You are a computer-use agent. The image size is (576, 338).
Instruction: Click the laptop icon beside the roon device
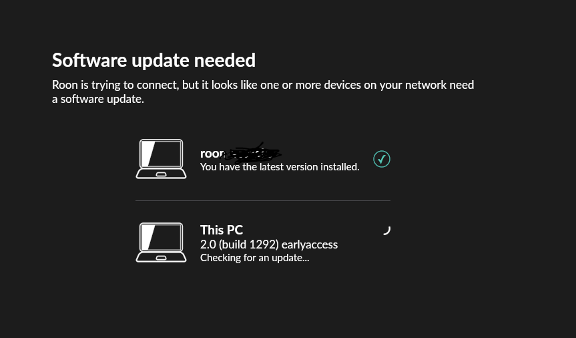coord(161,159)
